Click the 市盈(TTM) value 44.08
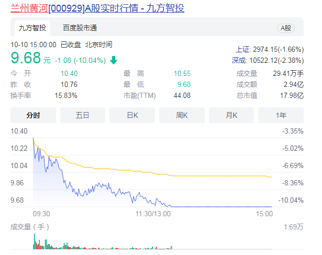This screenshot has width=322, height=255. point(182,95)
